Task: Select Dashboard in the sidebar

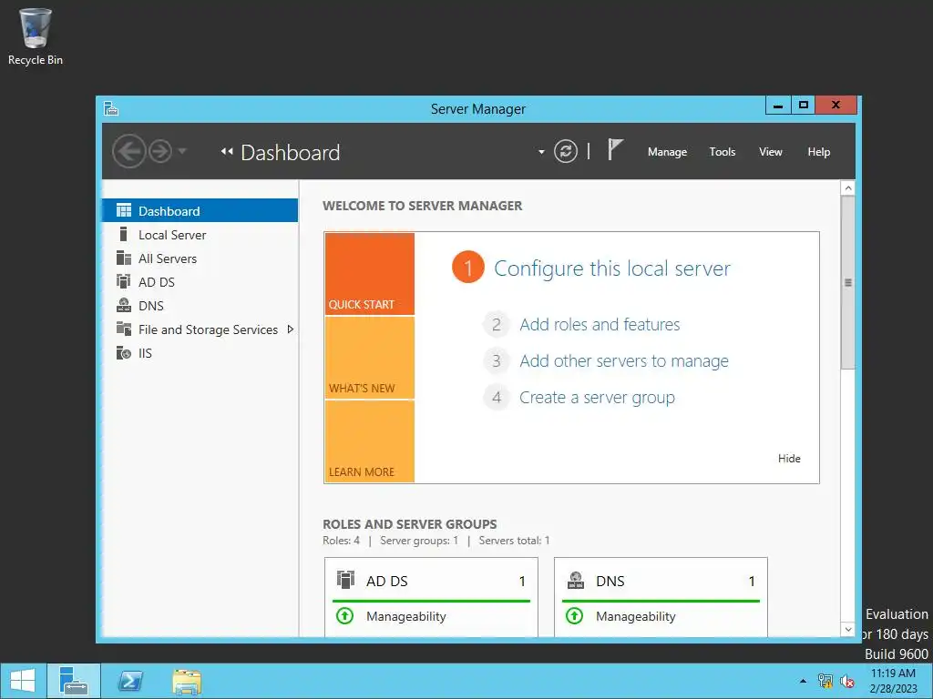Action: pyautogui.click(x=200, y=210)
